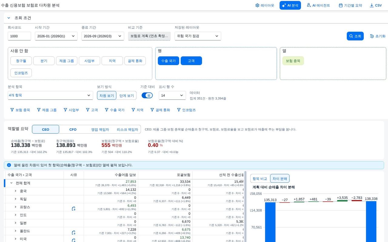The width and height of the screenshot is (388, 242).
Task: Click the info icon in the blue notice banner
Action: pos(9,165)
